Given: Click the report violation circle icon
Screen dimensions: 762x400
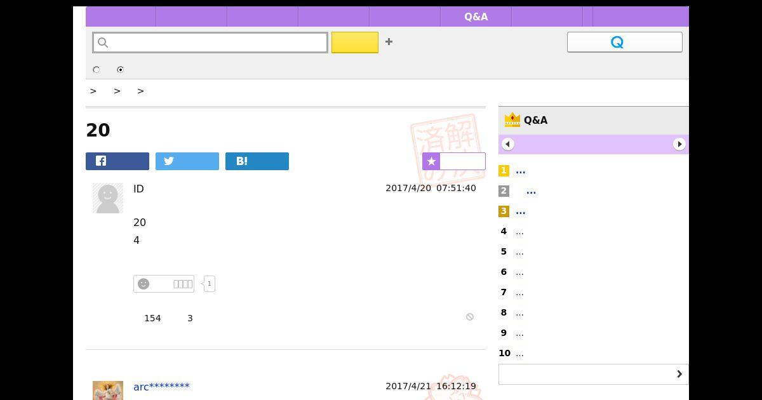Looking at the screenshot, I should click(x=470, y=317).
